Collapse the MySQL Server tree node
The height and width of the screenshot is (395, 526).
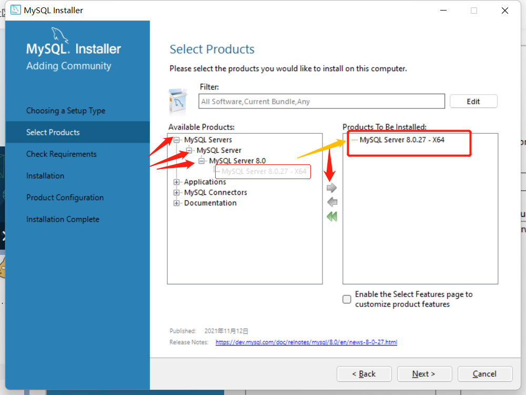[x=189, y=150]
